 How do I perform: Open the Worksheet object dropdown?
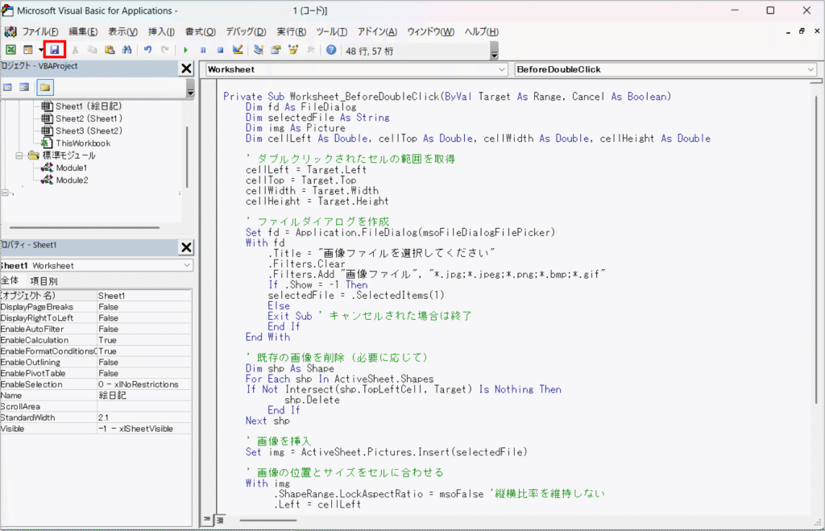(x=502, y=70)
